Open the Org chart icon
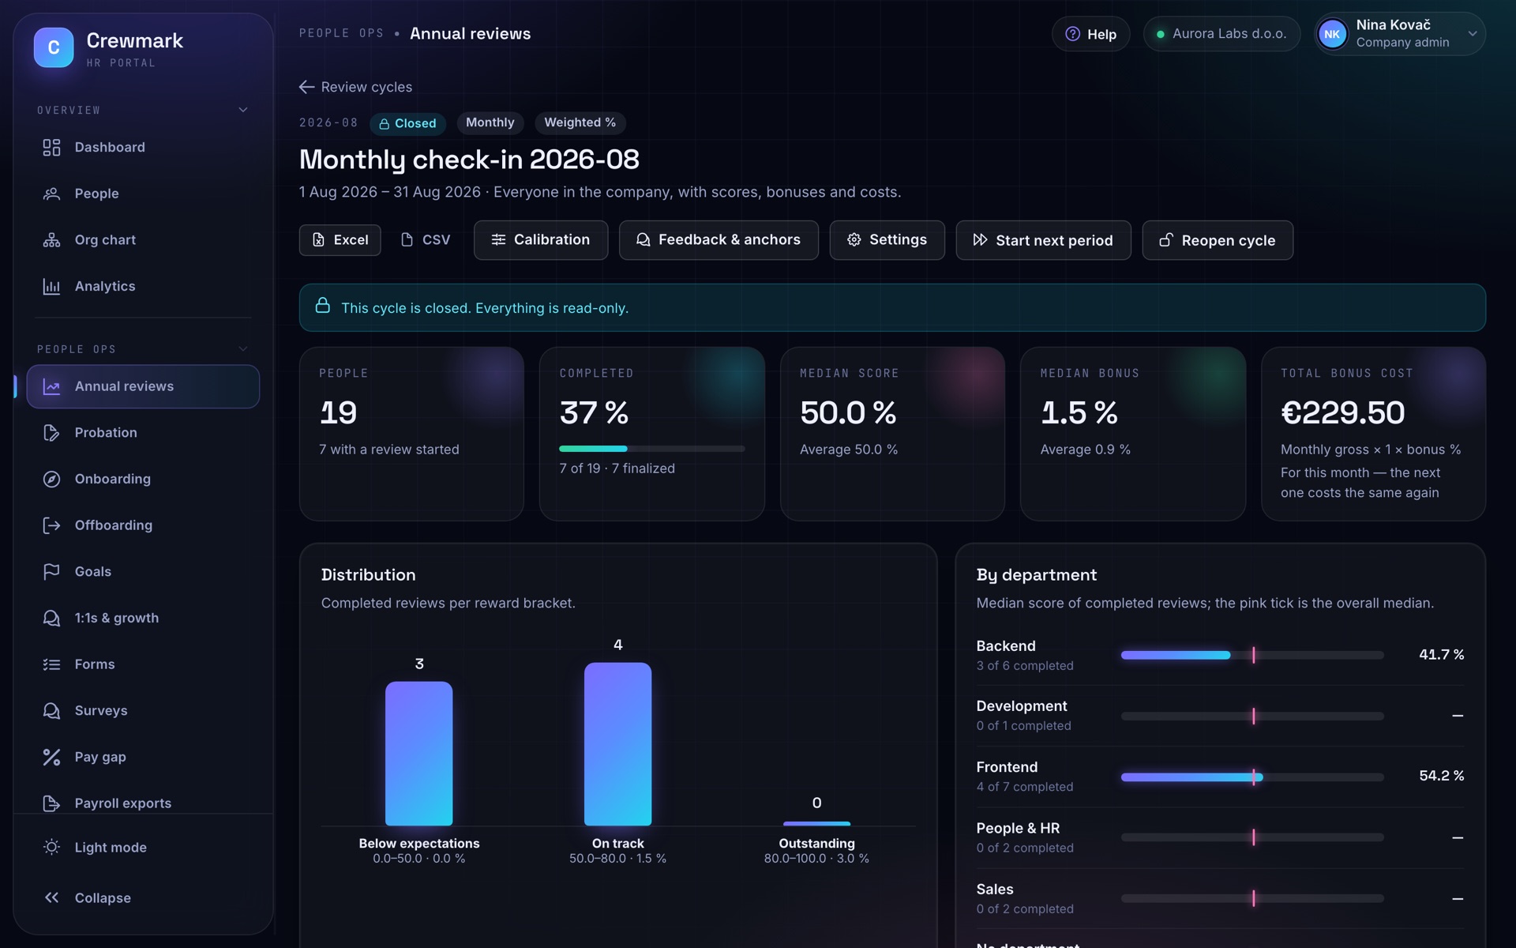This screenshot has width=1516, height=948. (51, 240)
